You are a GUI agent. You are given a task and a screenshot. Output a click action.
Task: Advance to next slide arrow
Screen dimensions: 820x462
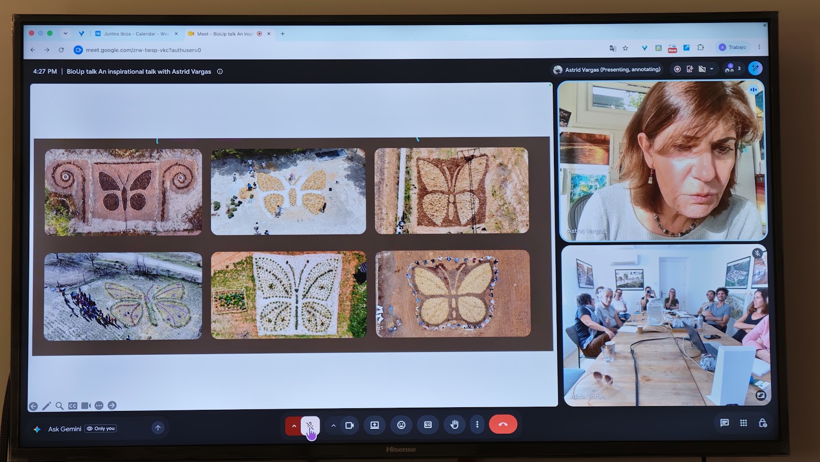(x=112, y=405)
